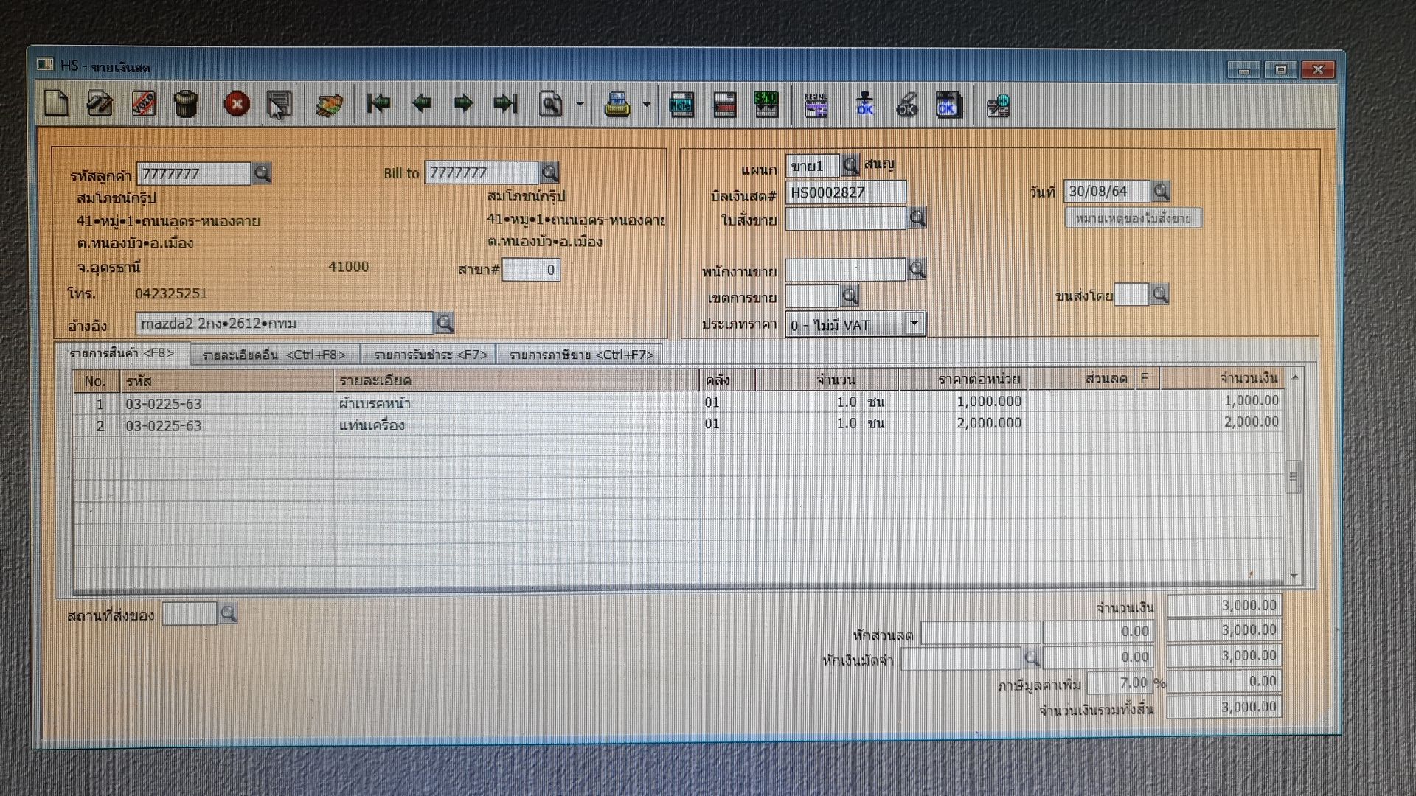Click the branch number (สาขา#) field
The image size is (1416, 796).
[531, 270]
